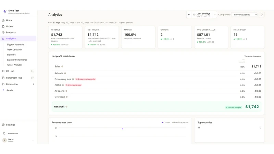Click the Shop Test logo icon
Viewport: 274px width, 154px height.
(5, 12)
